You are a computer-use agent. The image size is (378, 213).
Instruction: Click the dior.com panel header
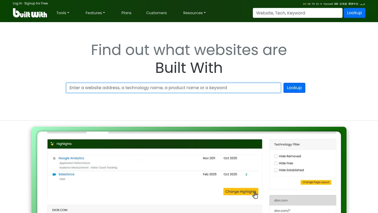point(303,200)
